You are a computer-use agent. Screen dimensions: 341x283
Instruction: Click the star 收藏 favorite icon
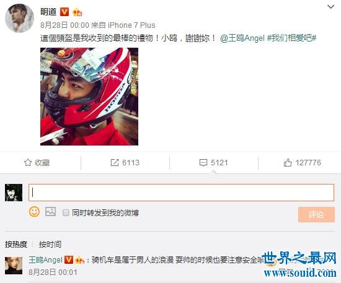click(28, 162)
